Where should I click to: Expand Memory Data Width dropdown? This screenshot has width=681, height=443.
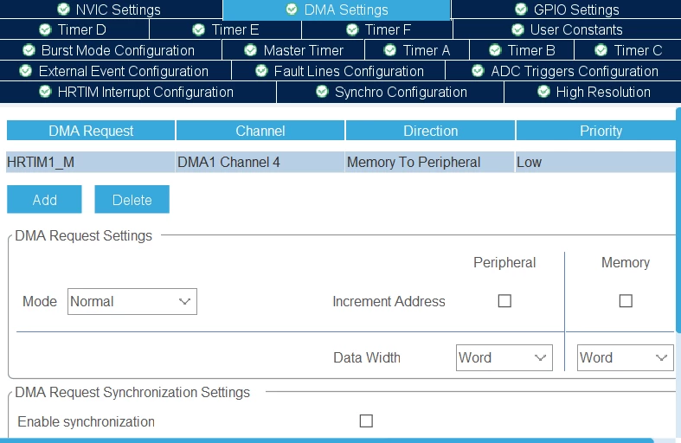626,358
